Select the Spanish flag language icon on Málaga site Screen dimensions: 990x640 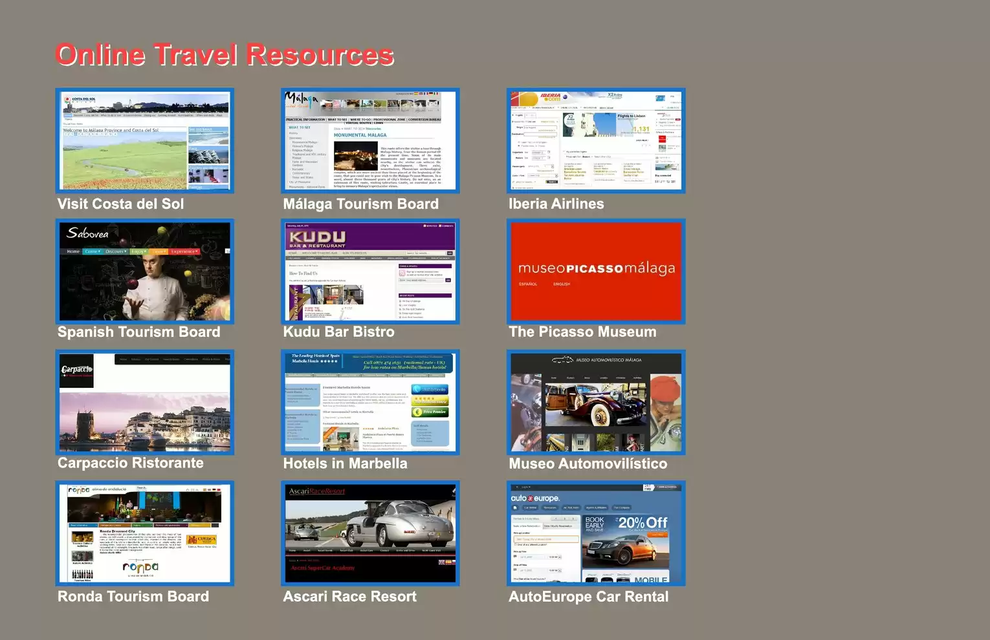415,94
